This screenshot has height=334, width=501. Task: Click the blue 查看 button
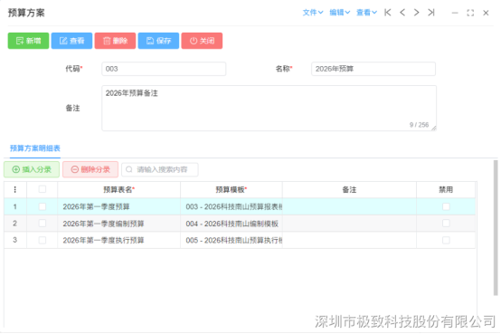coord(71,41)
